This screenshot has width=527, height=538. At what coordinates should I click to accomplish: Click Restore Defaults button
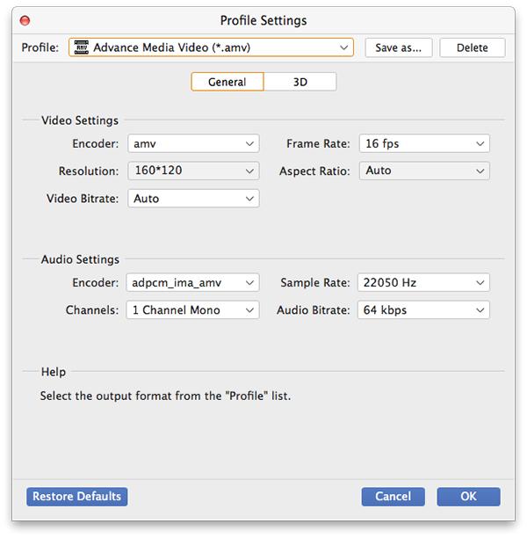[x=77, y=497]
